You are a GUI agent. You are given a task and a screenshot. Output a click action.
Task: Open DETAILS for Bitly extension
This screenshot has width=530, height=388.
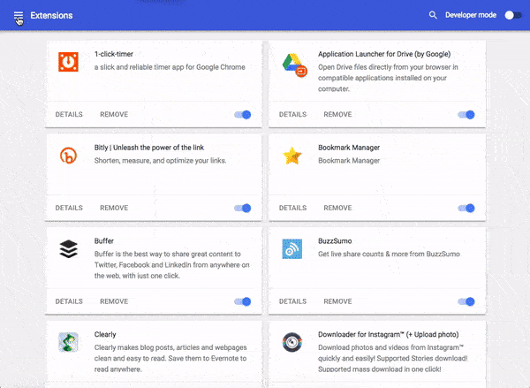[x=69, y=208]
